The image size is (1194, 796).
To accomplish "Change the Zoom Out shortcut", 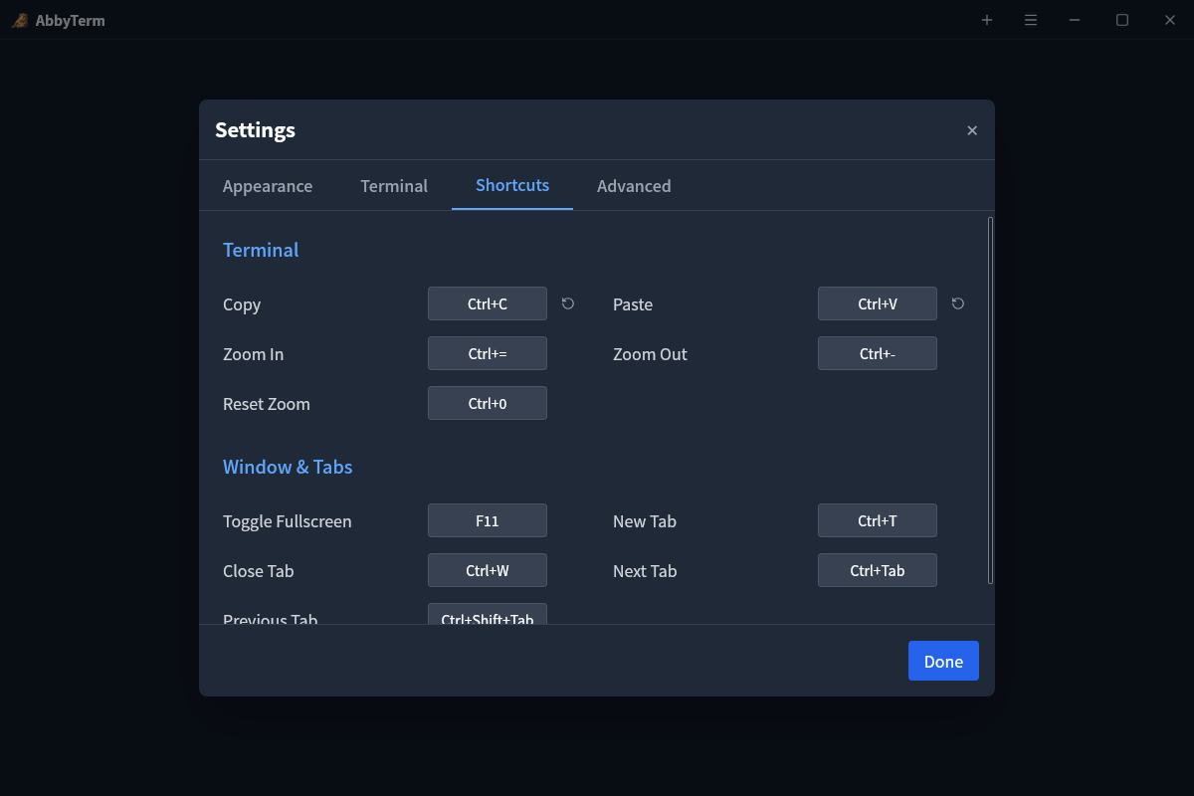I will (877, 353).
